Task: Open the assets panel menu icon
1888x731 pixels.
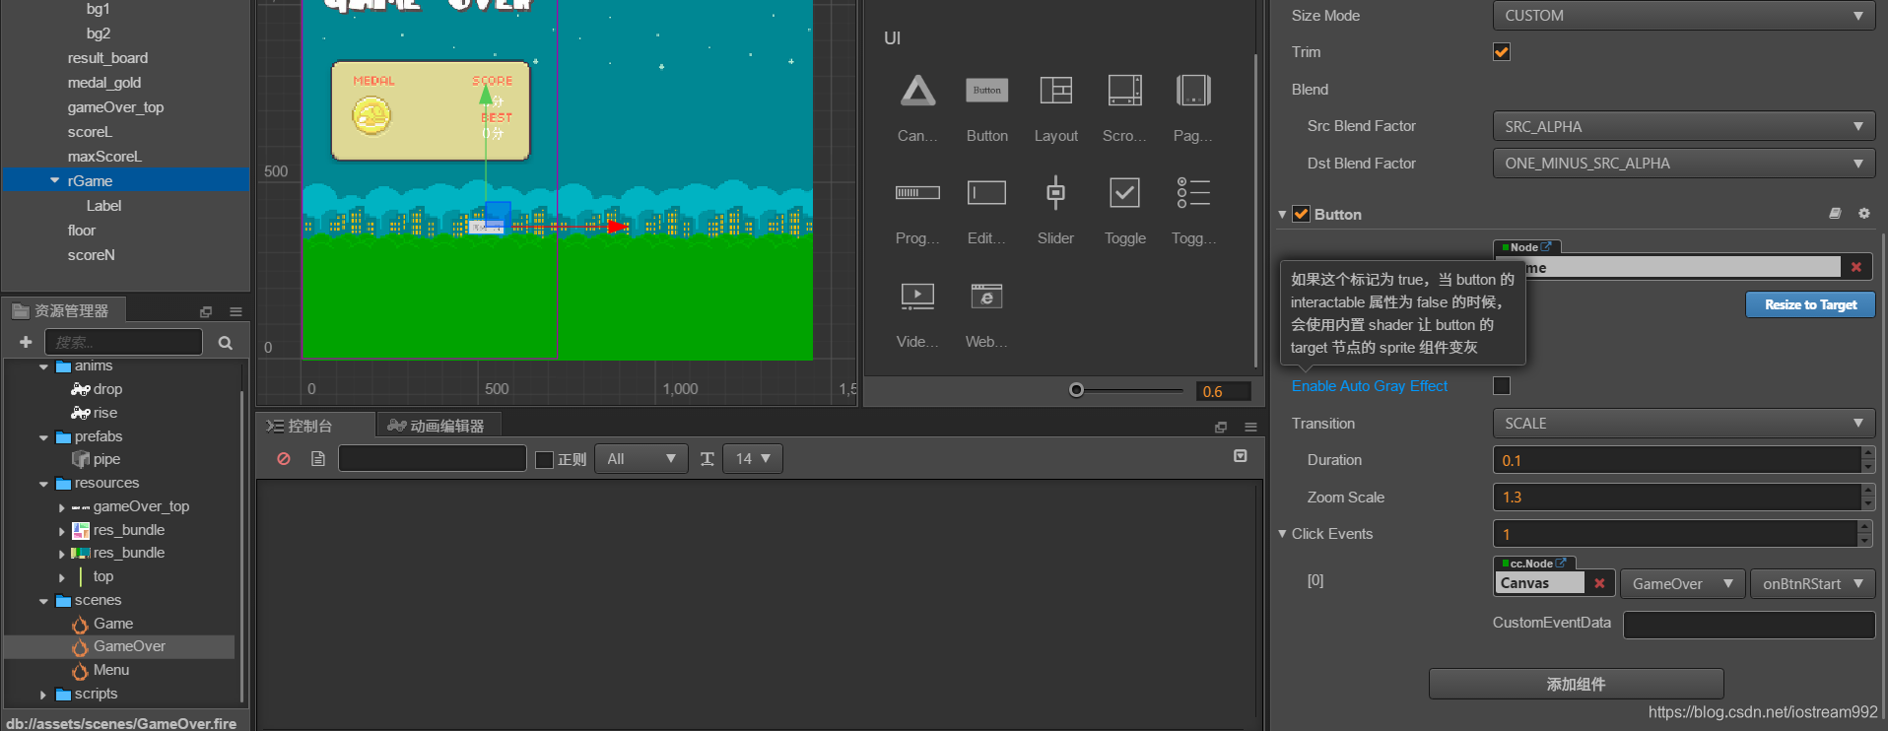Action: coord(236,311)
